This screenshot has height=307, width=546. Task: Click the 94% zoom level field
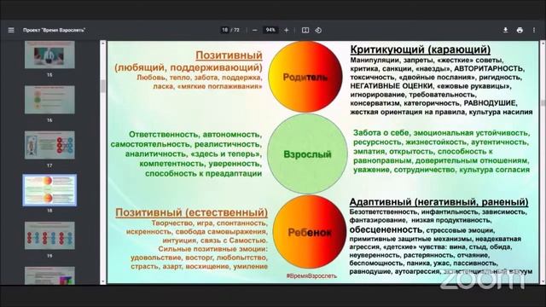click(270, 30)
